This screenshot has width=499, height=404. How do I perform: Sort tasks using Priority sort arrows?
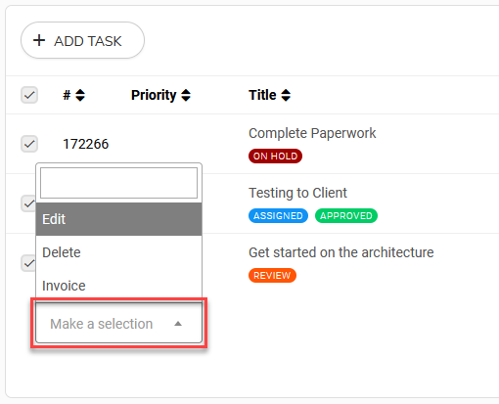(x=186, y=95)
